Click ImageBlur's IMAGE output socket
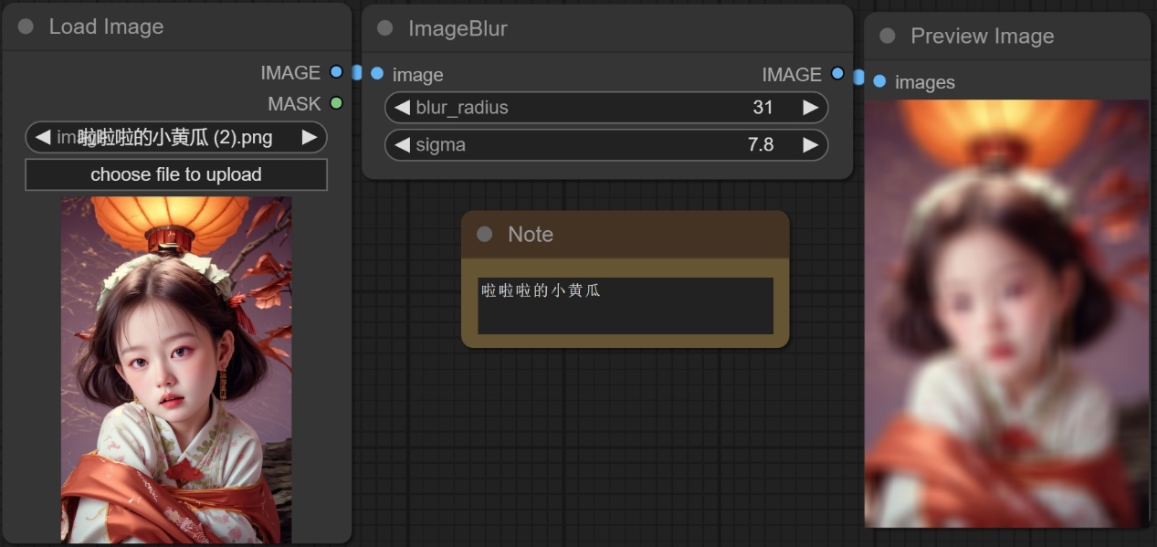The height and width of the screenshot is (547, 1157). click(837, 74)
